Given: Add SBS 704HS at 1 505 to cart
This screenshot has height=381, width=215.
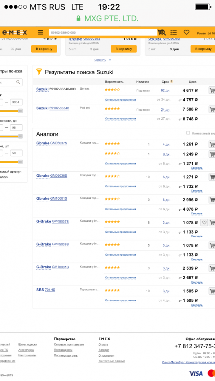Looking at the screenshot, I should (212, 291).
